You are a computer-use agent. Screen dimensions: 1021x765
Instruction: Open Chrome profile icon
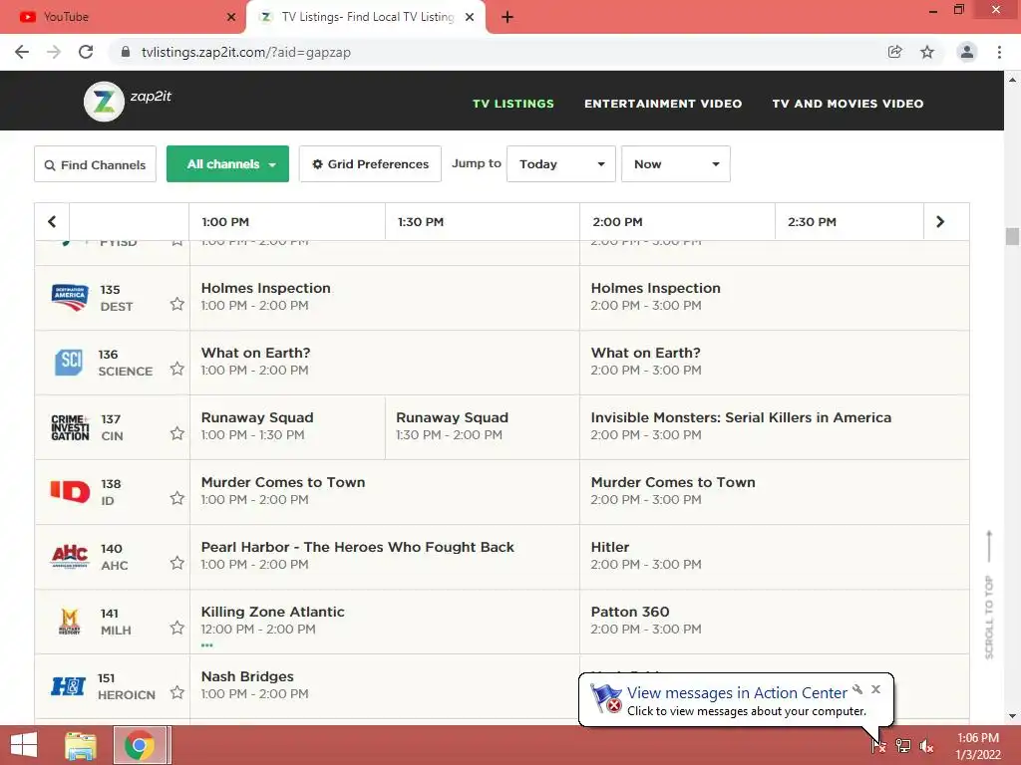point(967,52)
